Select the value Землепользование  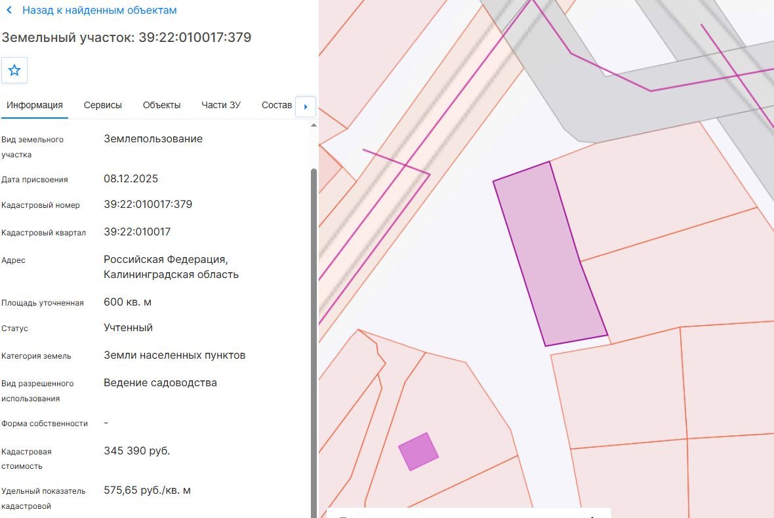pos(153,138)
